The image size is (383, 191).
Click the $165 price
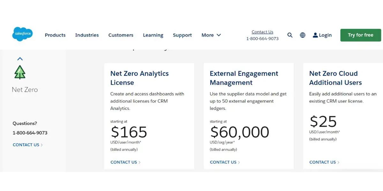pos(129,132)
